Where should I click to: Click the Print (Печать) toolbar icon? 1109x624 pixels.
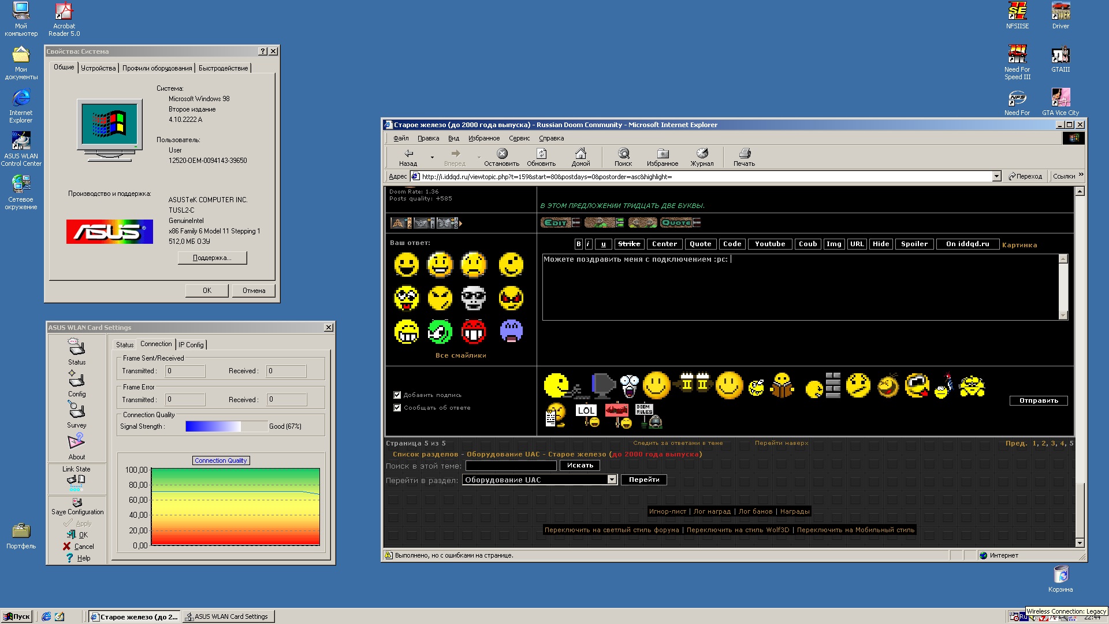744,157
